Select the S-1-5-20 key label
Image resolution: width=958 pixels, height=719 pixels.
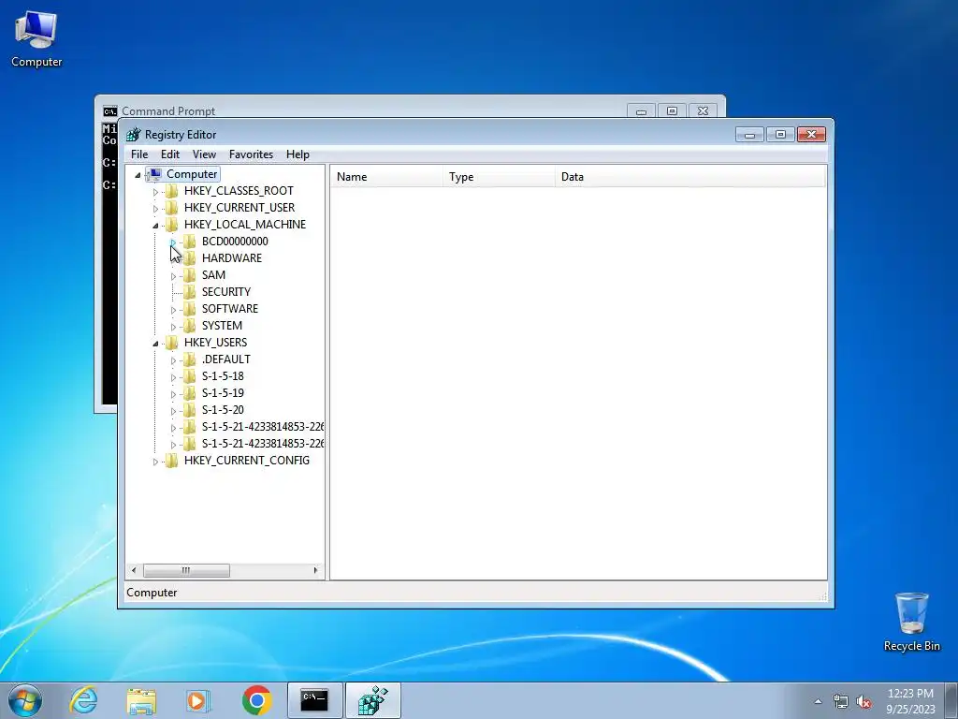coord(223,410)
